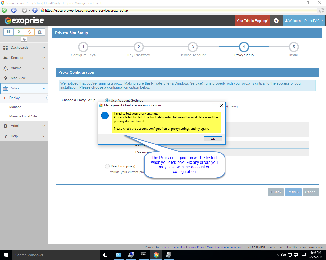Viewport: 326px width, 260px height.
Task: Click OK in the error dialog
Action: [x=213, y=139]
